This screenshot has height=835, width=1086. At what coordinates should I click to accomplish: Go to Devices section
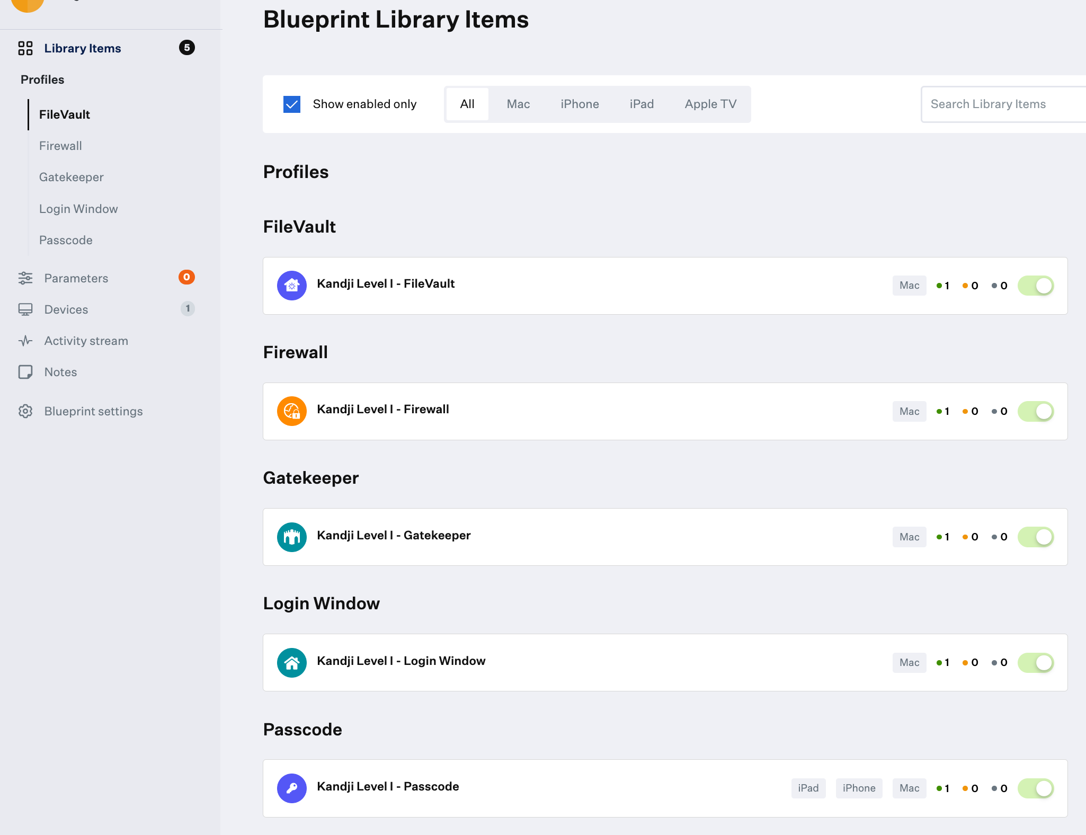[x=66, y=309]
